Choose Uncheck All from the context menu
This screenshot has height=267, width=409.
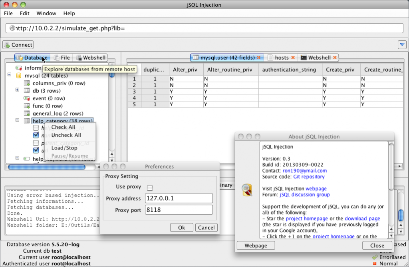pos(66,135)
